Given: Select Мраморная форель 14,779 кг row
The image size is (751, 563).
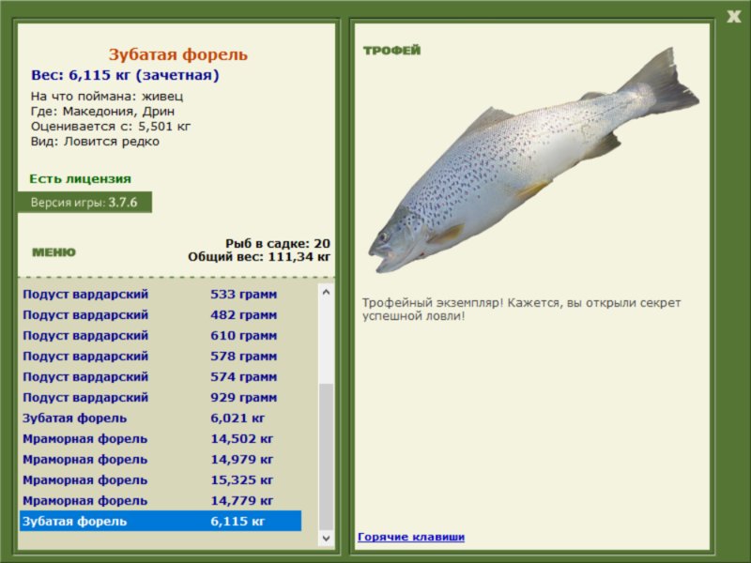Looking at the screenshot, I should [161, 500].
